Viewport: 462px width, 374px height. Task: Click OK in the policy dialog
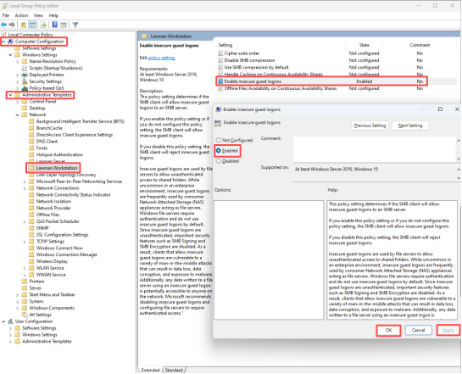pos(388,331)
